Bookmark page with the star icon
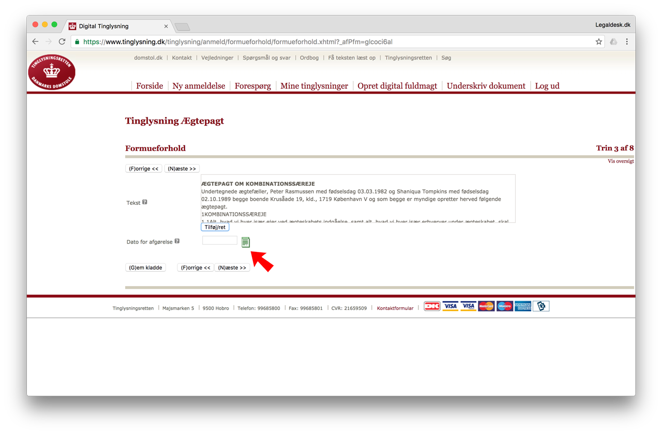662x434 pixels. pos(598,42)
